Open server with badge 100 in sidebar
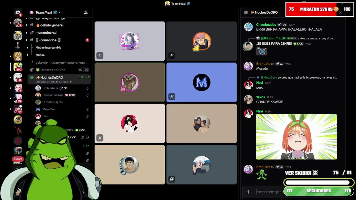Image resolution: width=356 pixels, height=200 pixels. point(18,67)
